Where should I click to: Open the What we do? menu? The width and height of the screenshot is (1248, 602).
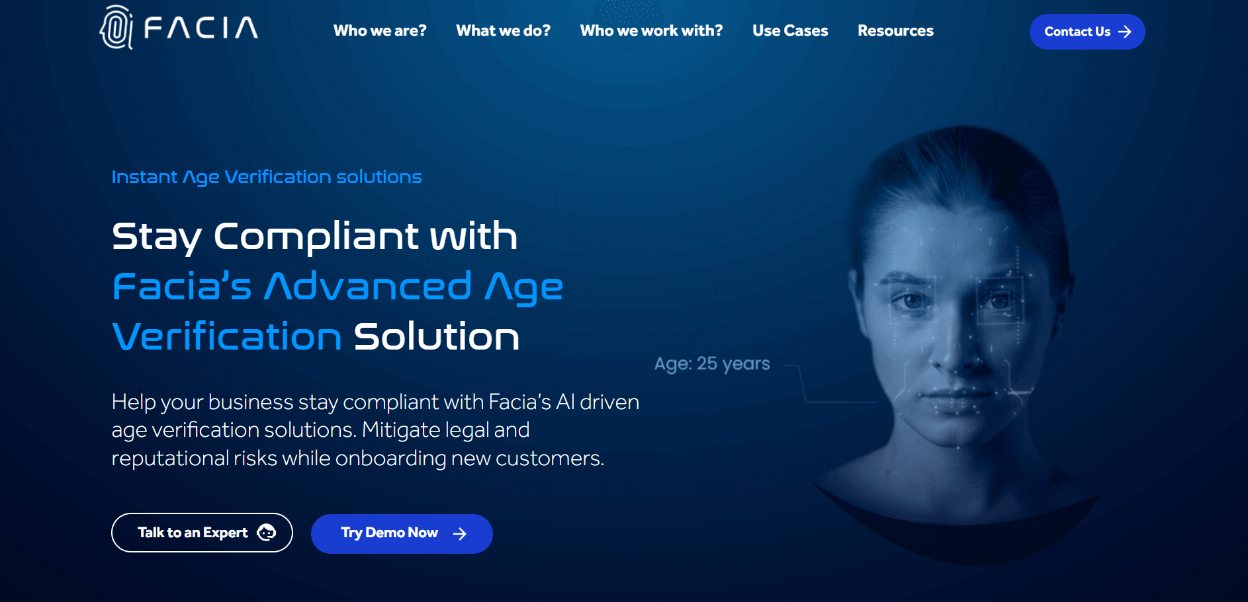tap(503, 31)
